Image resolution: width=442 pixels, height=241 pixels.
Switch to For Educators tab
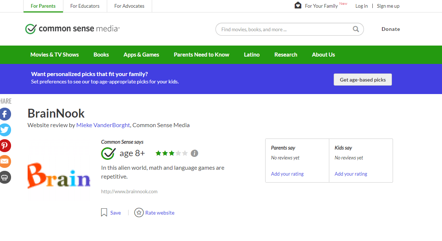[85, 6]
